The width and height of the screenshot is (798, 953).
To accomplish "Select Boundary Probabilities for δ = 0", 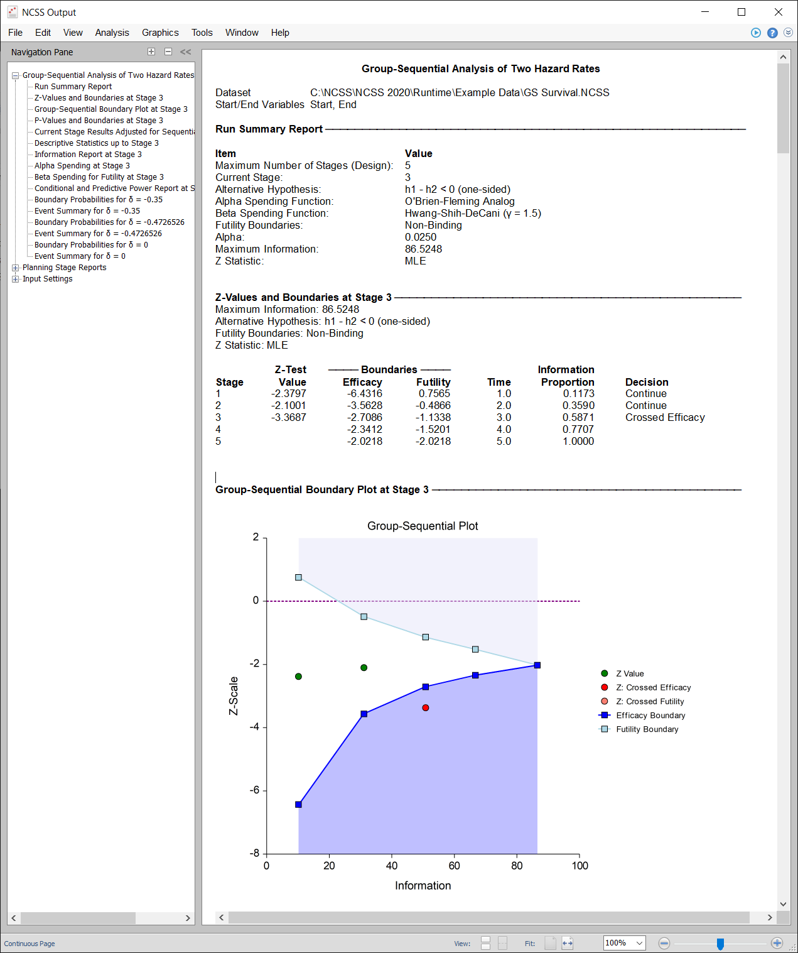I will [x=91, y=245].
